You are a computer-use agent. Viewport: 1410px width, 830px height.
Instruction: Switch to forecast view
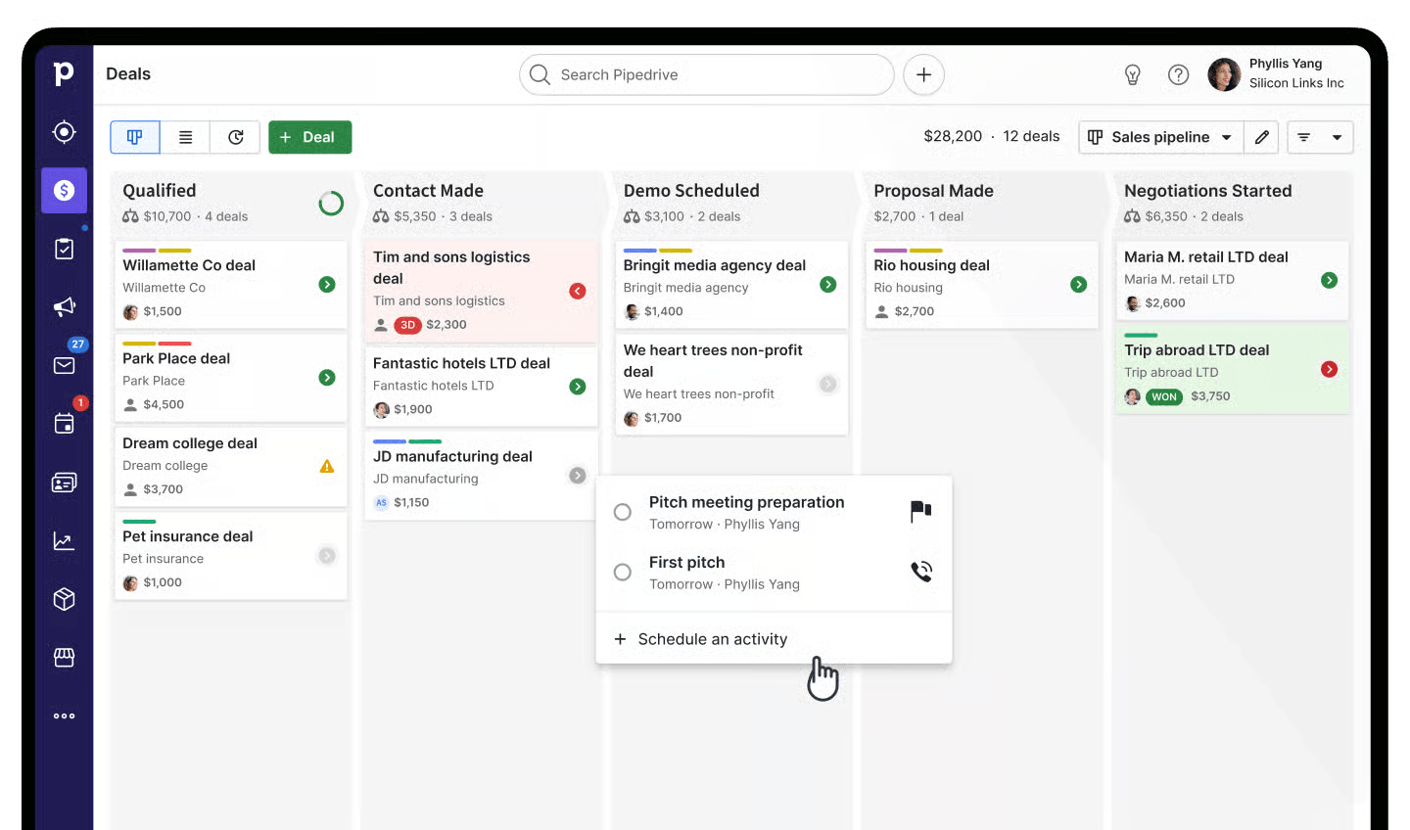pyautogui.click(x=235, y=137)
